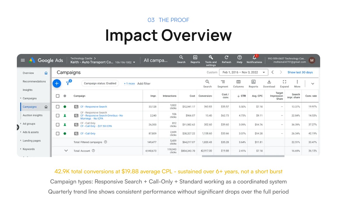The image size is (337, 211).
Task: Open the date range Feb 1, 2016 dropdown
Action: tap(243, 72)
